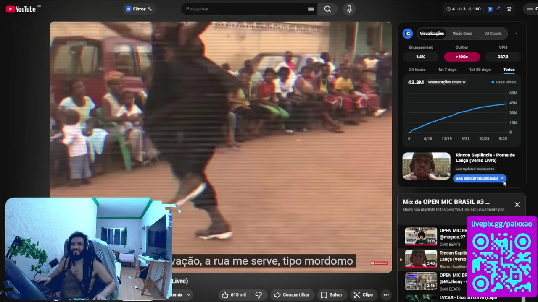Screen dimensions: 538x302
Task: Open the trophy icon in the top toolbar
Action: (509, 9)
